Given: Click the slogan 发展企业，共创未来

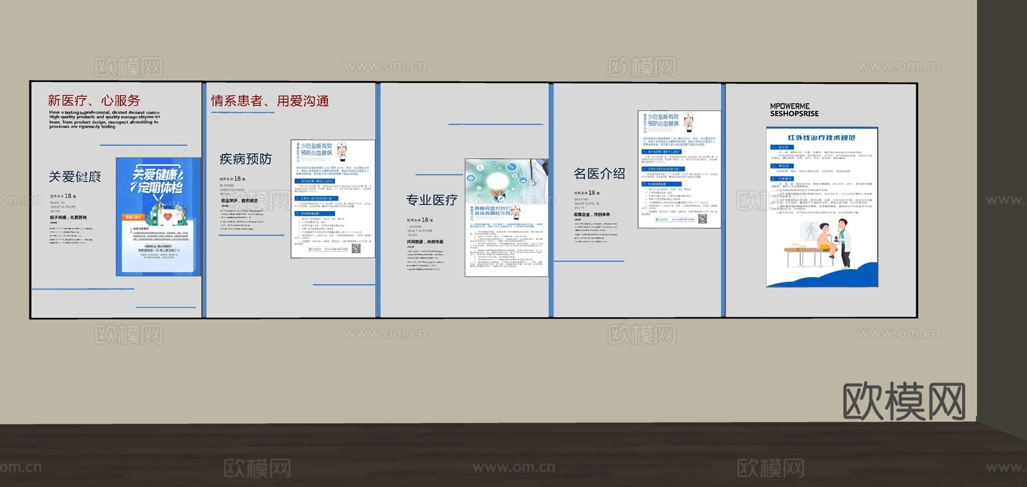Looking at the screenshot, I should pyautogui.click(x=592, y=214).
